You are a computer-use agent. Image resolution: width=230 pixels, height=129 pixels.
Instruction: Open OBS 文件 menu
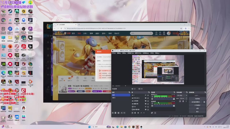(x=114, y=53)
